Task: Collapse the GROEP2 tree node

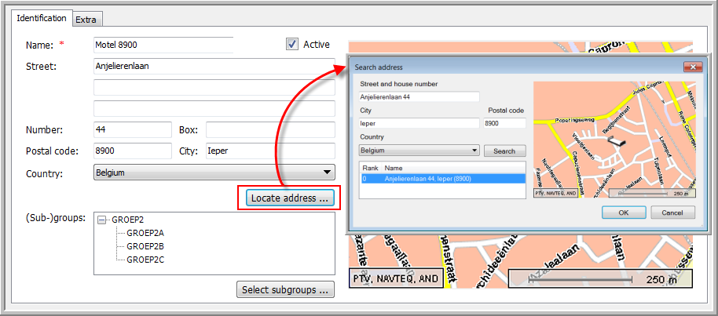Action: point(102,221)
